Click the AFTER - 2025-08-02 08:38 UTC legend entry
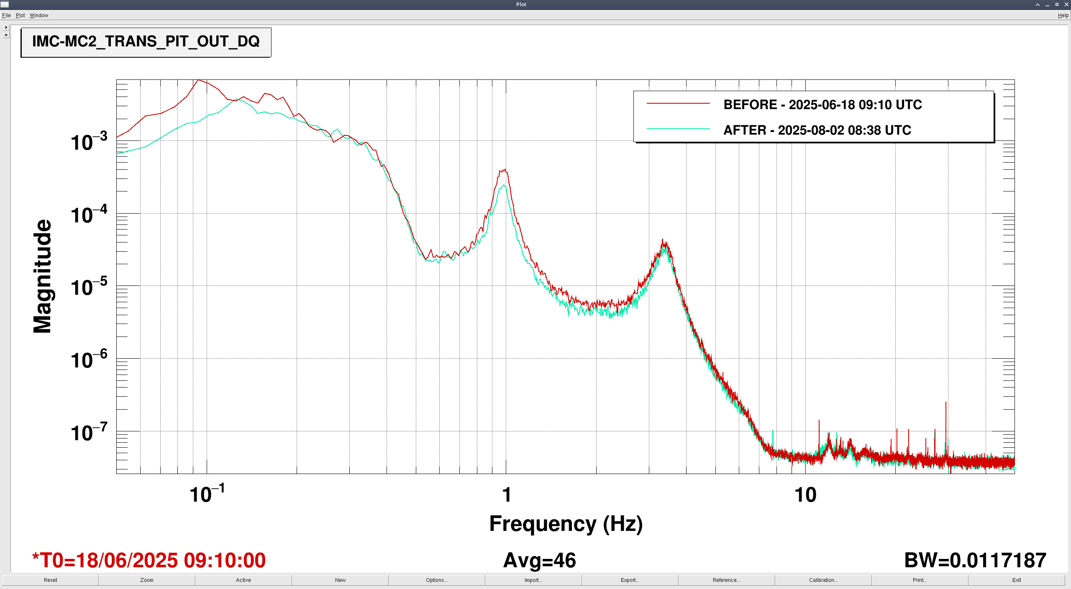The image size is (1071, 589). pos(817,130)
